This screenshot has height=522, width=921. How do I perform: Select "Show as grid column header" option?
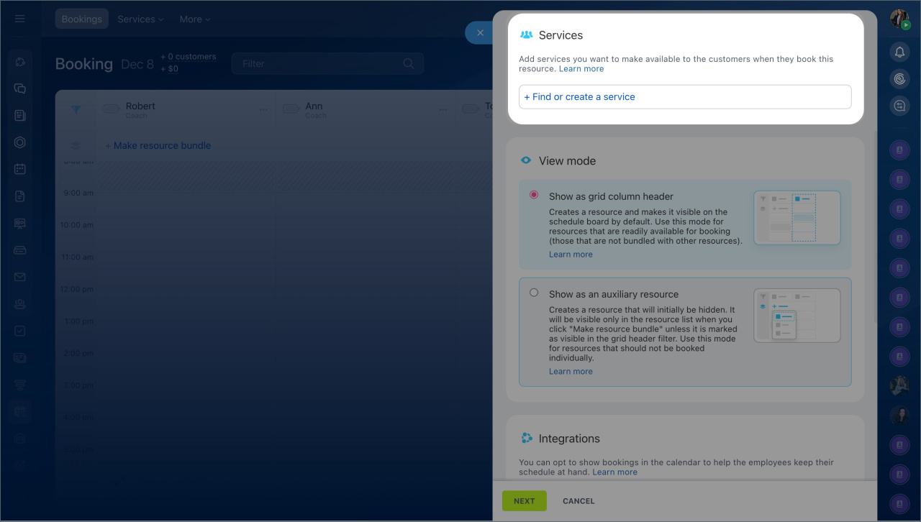[x=534, y=195]
